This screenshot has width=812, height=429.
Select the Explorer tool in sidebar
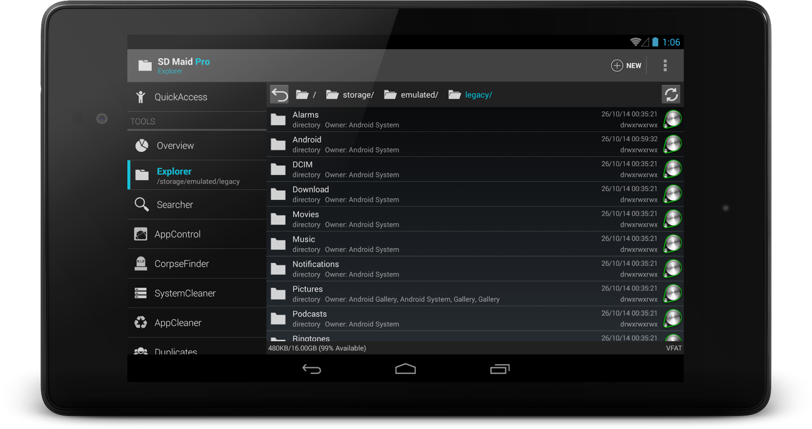[x=197, y=175]
